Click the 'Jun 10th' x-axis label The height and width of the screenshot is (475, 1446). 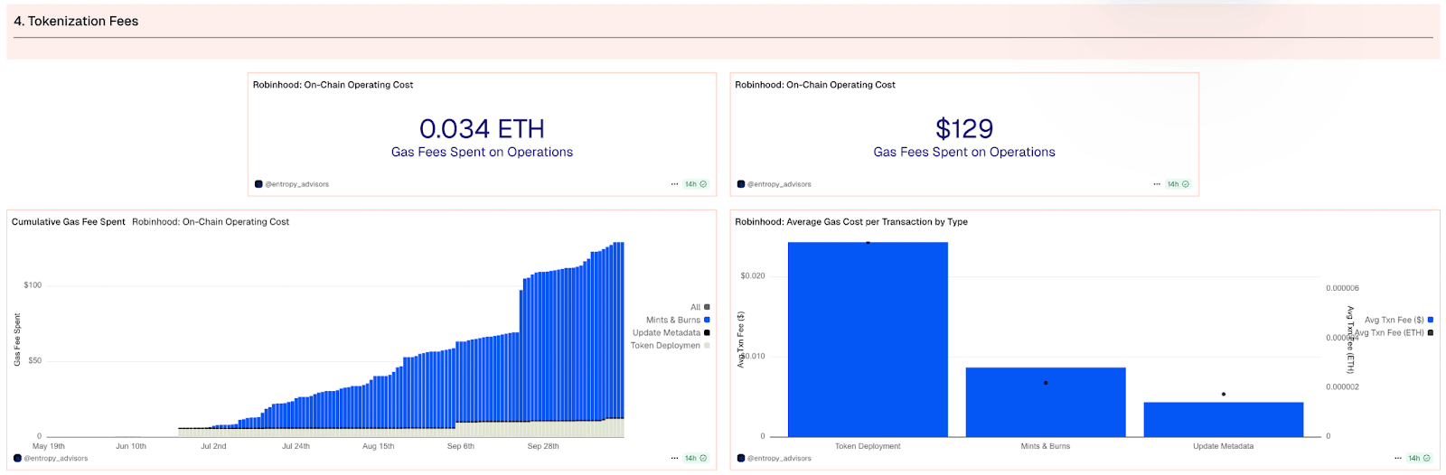point(131,446)
